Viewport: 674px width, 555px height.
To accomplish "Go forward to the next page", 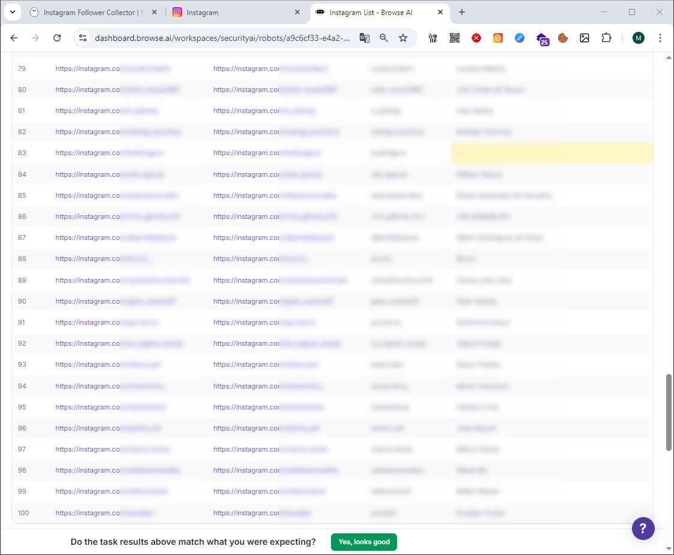I will click(x=35, y=38).
